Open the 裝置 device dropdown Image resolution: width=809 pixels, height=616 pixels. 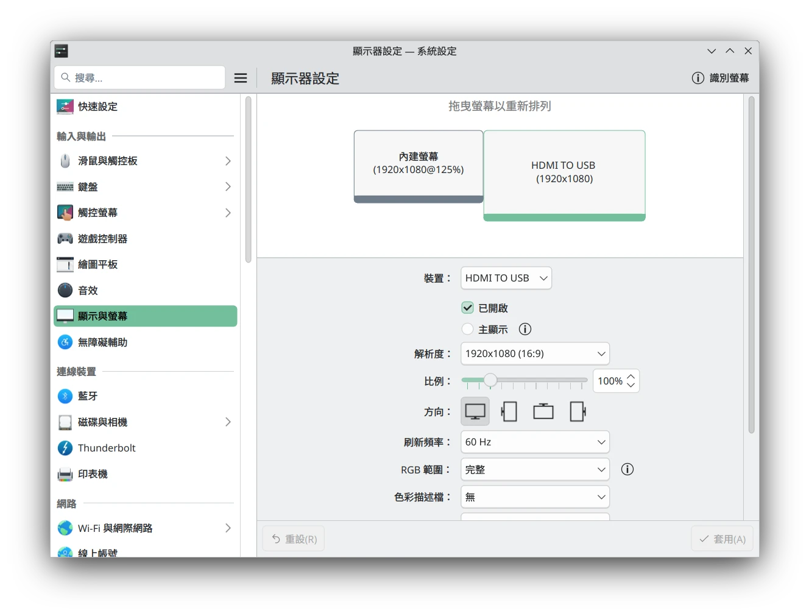506,278
